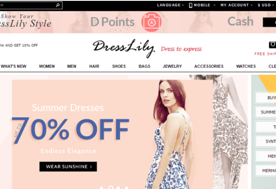Click the search magnifier icon
The image size is (276, 189).
(x=57, y=5)
